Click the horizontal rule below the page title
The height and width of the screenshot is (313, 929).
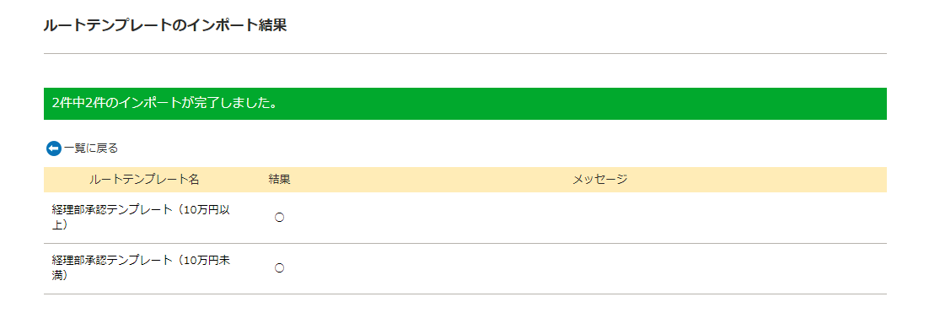(465, 53)
